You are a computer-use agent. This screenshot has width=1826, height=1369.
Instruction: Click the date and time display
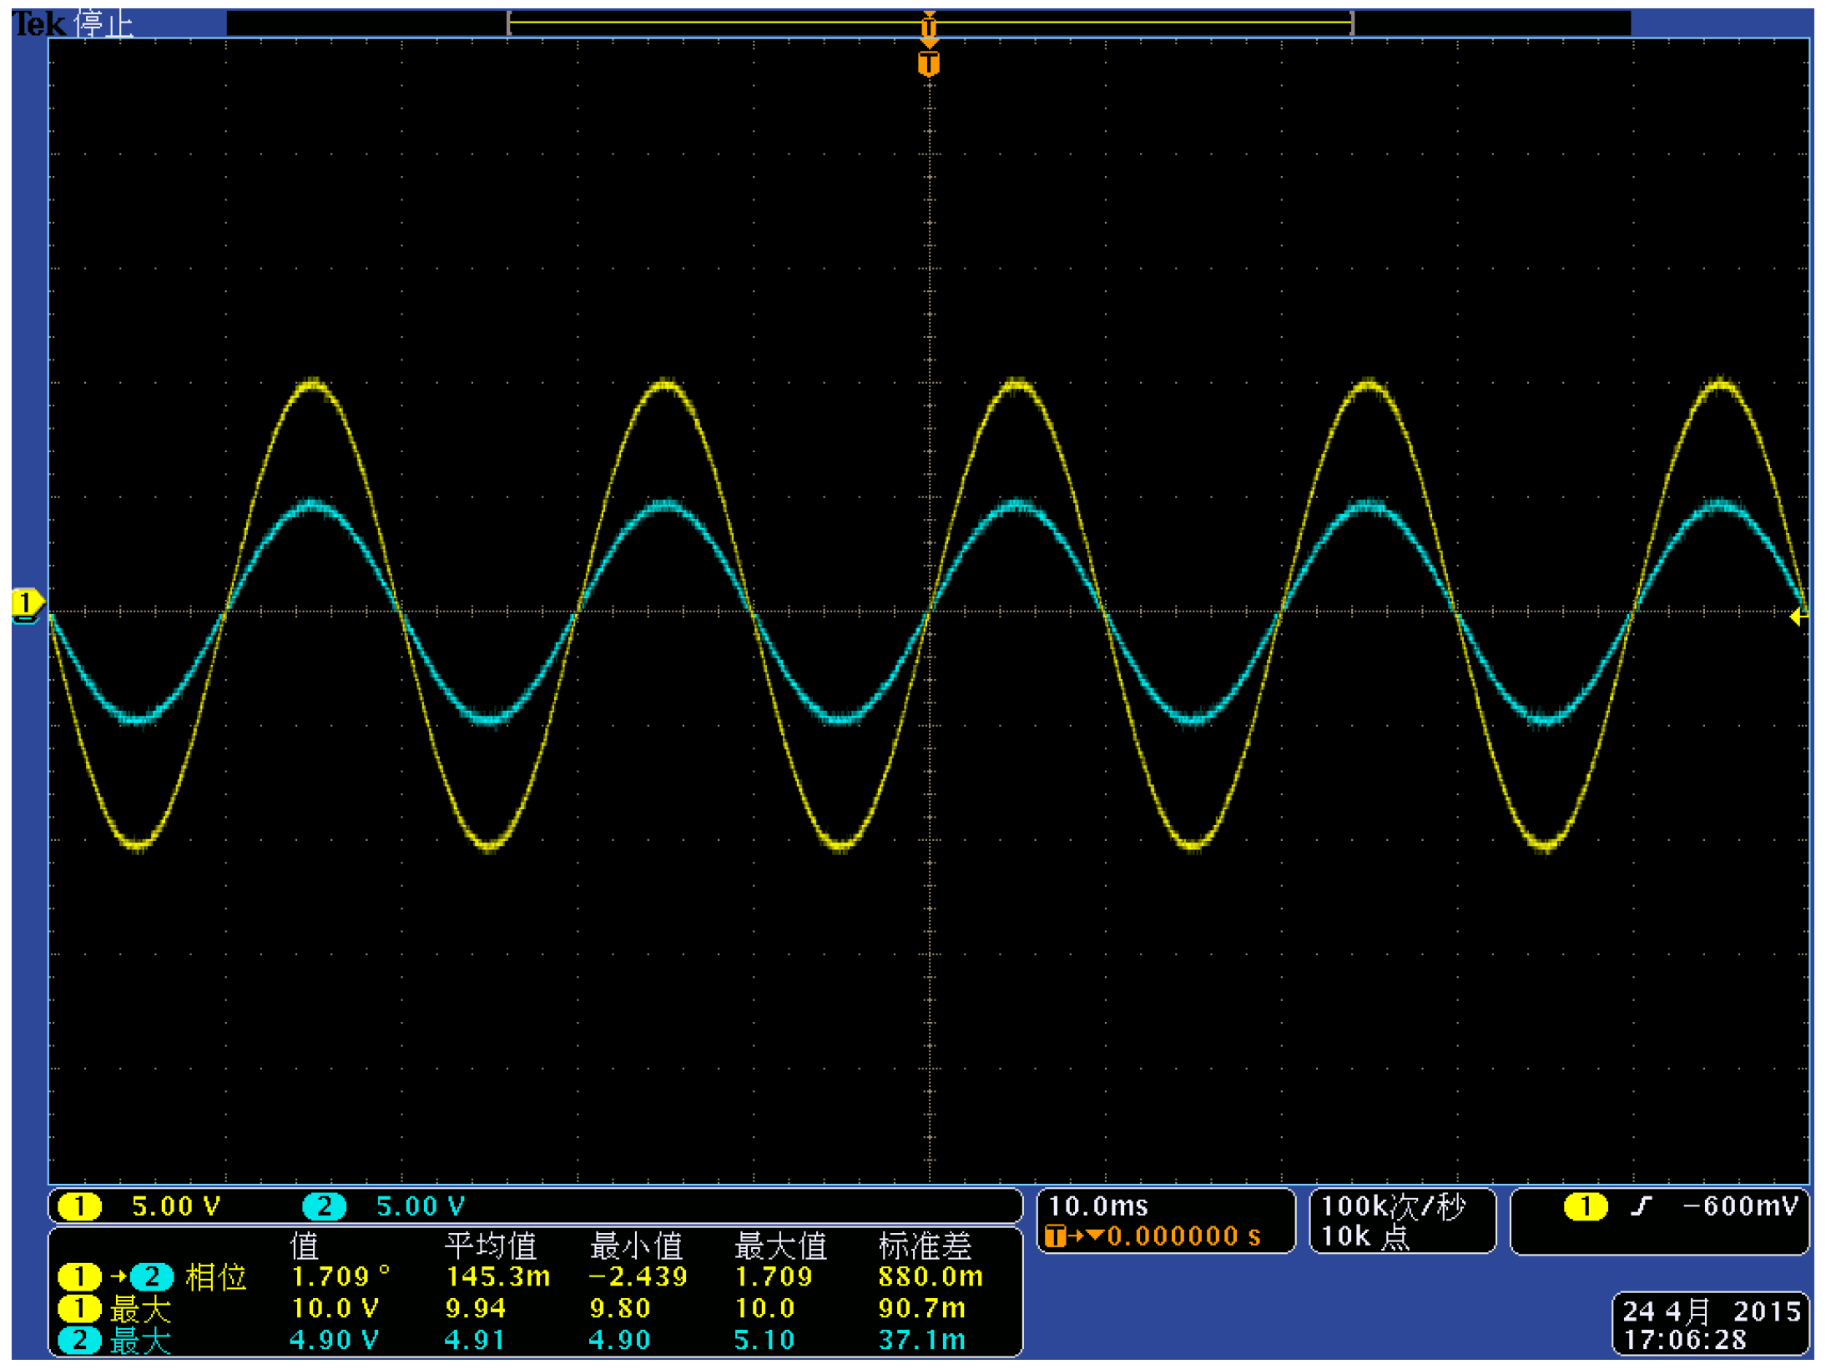coord(1709,1324)
